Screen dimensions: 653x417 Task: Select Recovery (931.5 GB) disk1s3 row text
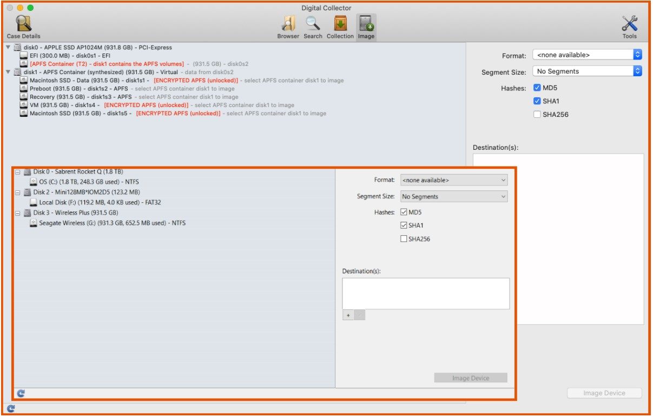click(x=134, y=97)
